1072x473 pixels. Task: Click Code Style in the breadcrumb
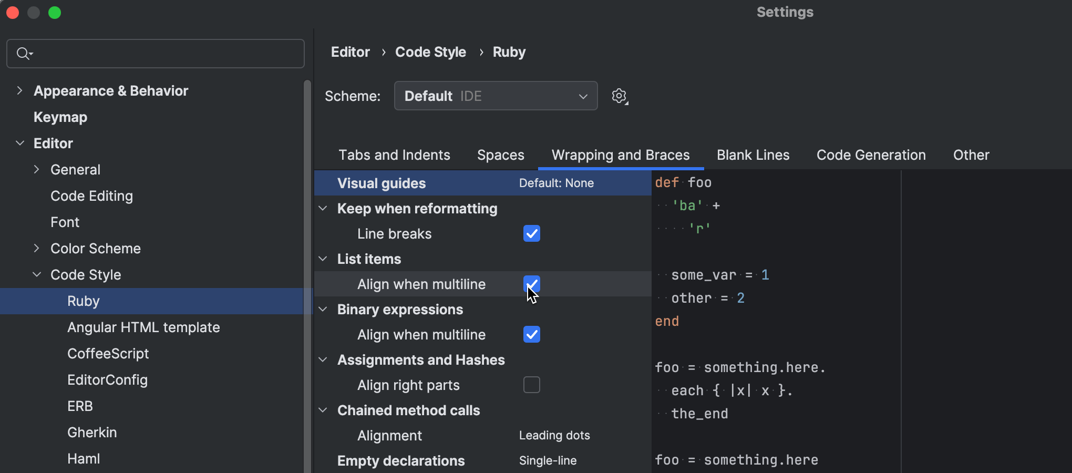tap(430, 52)
